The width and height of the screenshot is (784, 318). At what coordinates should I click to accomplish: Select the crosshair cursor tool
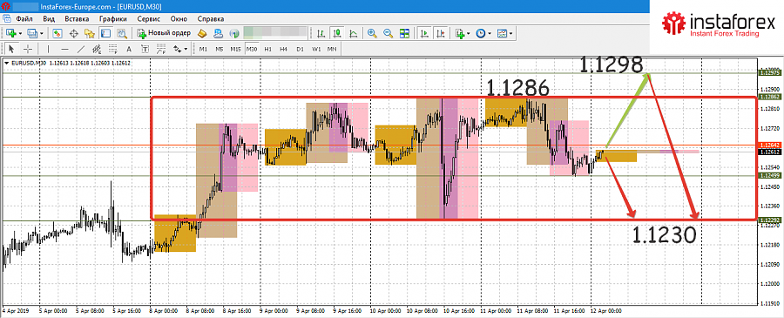(28, 49)
